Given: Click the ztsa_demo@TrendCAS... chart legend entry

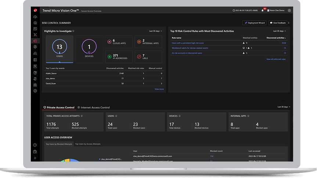Looking at the screenshot, I should (111, 159).
